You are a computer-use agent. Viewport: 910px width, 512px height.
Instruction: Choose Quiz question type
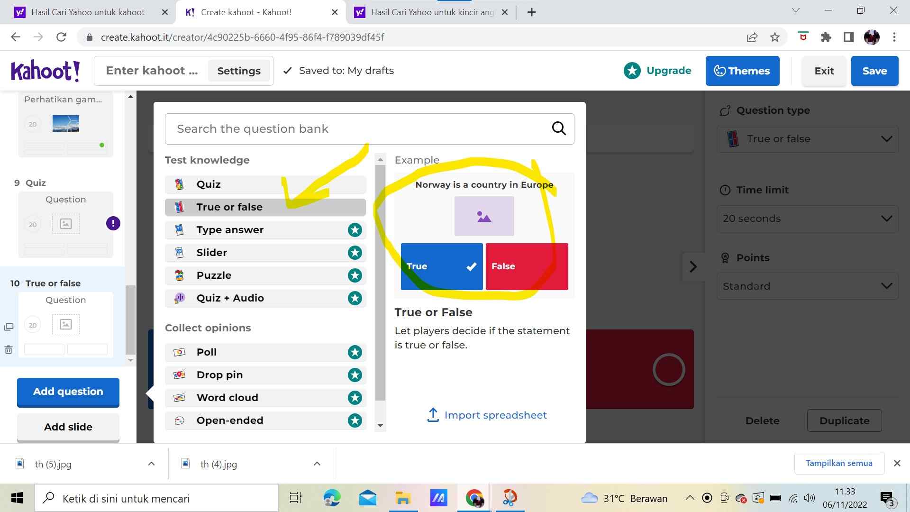(x=265, y=184)
